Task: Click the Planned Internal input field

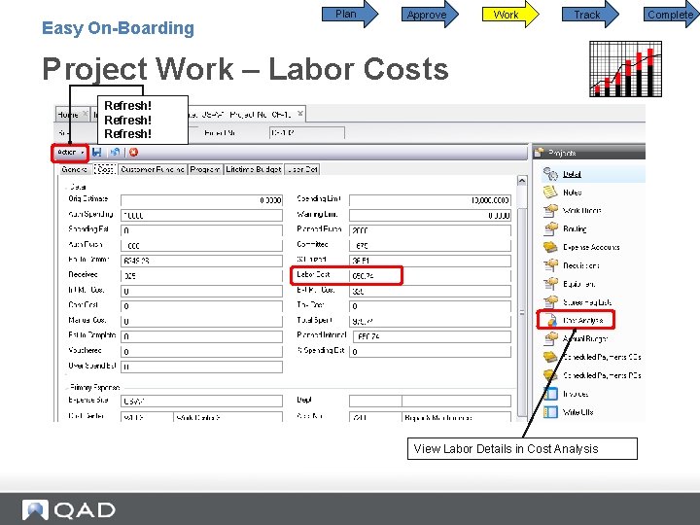Action: point(432,336)
